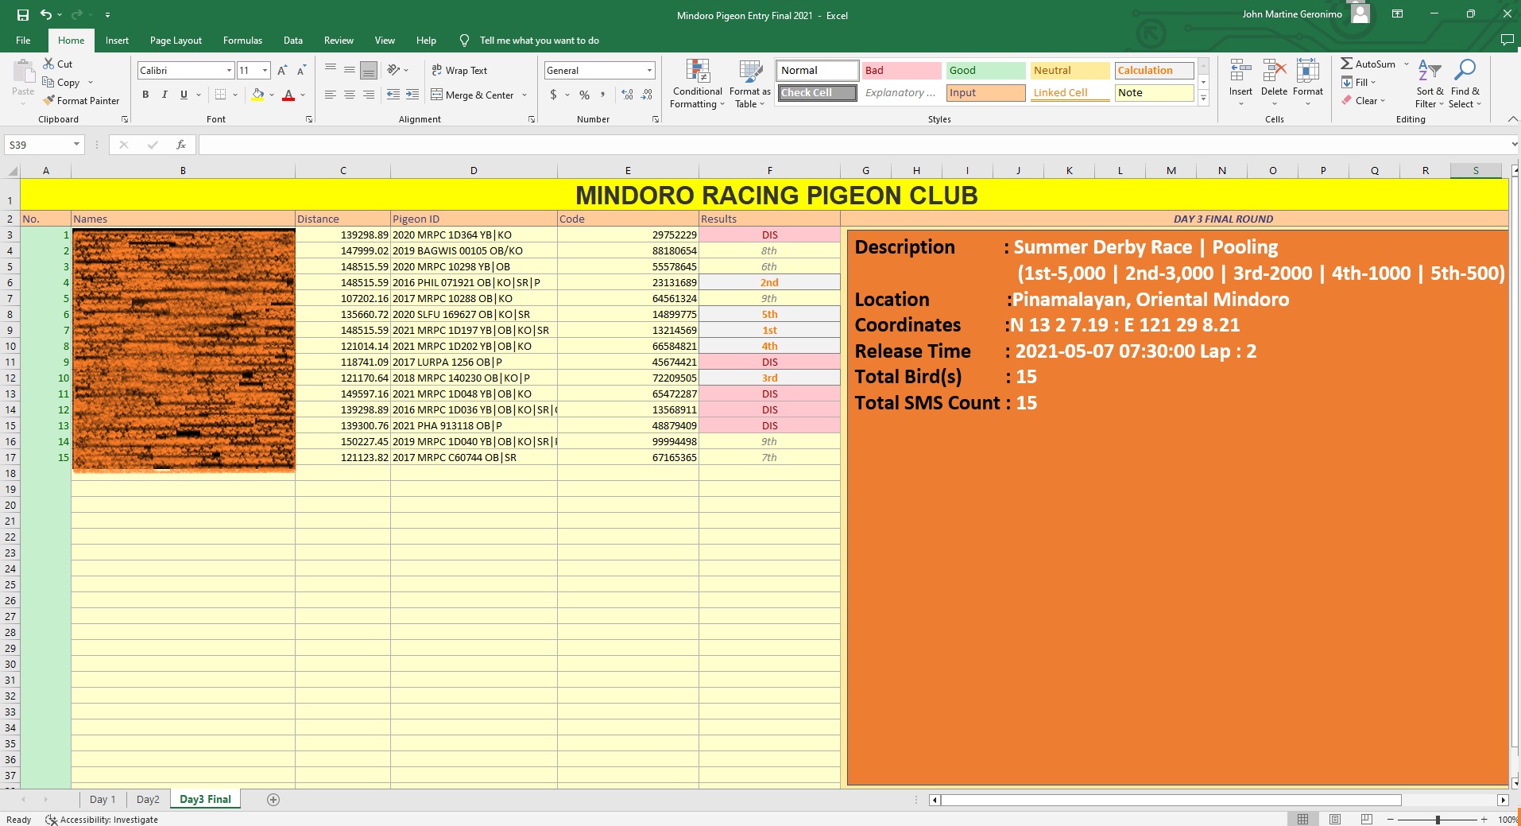Viewport: 1521px width, 826px height.
Task: Click Decrease Decimal icon
Action: 647,95
